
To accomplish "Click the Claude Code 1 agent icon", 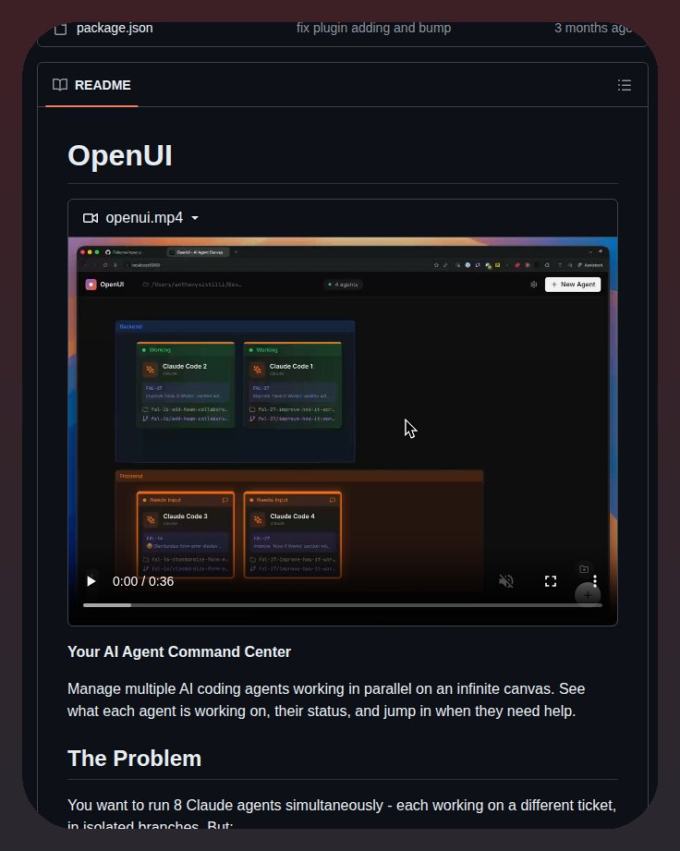I will coord(257,369).
